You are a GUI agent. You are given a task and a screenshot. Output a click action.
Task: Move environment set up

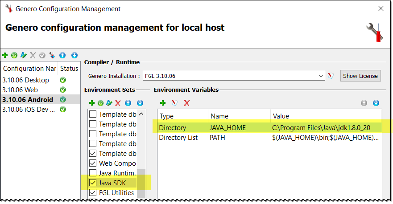pos(128,103)
